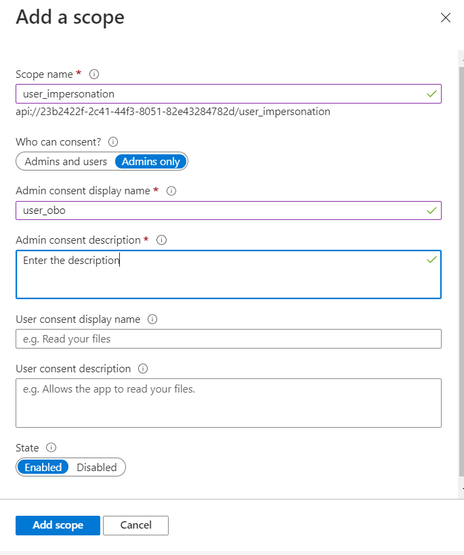Select Admins and users consent option
Screen dimensions: 464x555
pyautogui.click(x=66, y=161)
